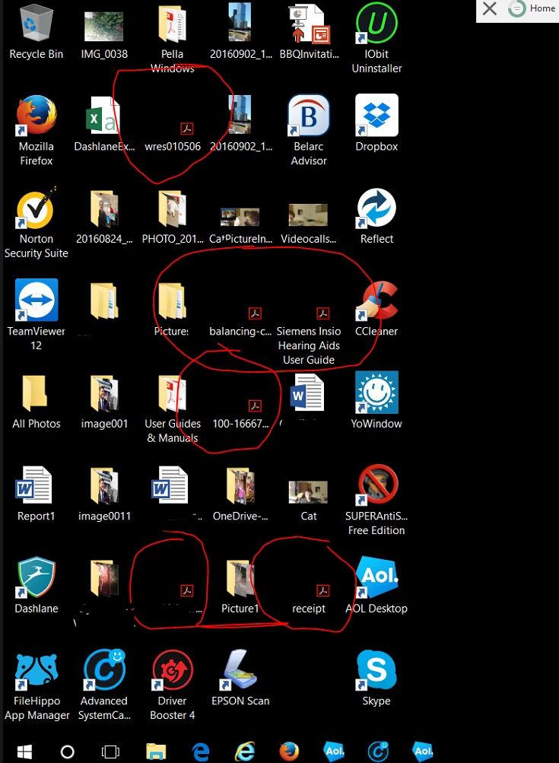Launch Advanced SystemCare shortcut

(x=104, y=670)
